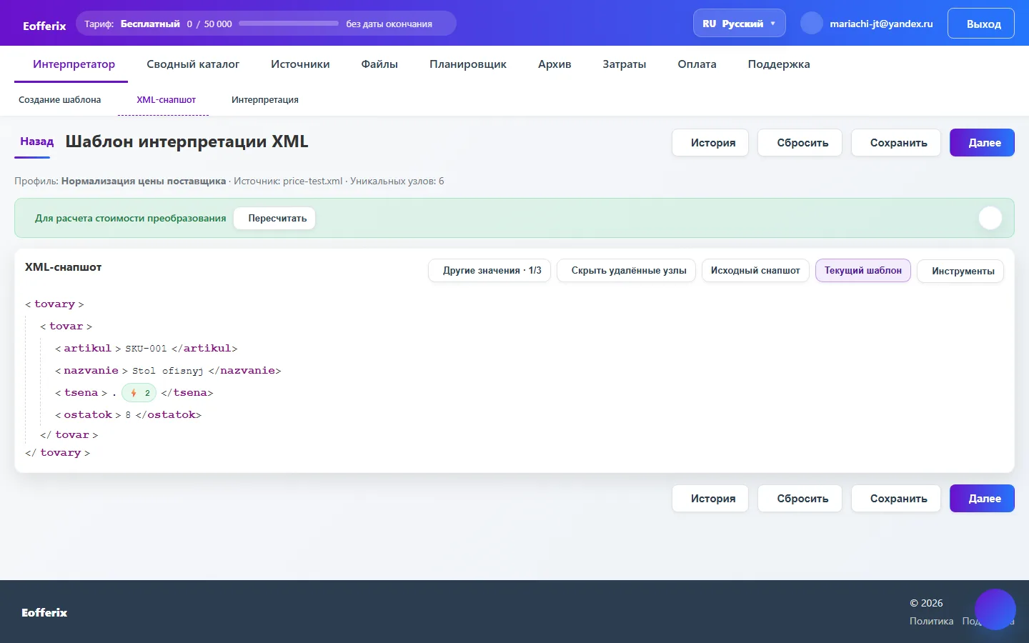Image resolution: width=1029 pixels, height=643 pixels.
Task: Select the opening tovary tag
Action: [x=54, y=304]
